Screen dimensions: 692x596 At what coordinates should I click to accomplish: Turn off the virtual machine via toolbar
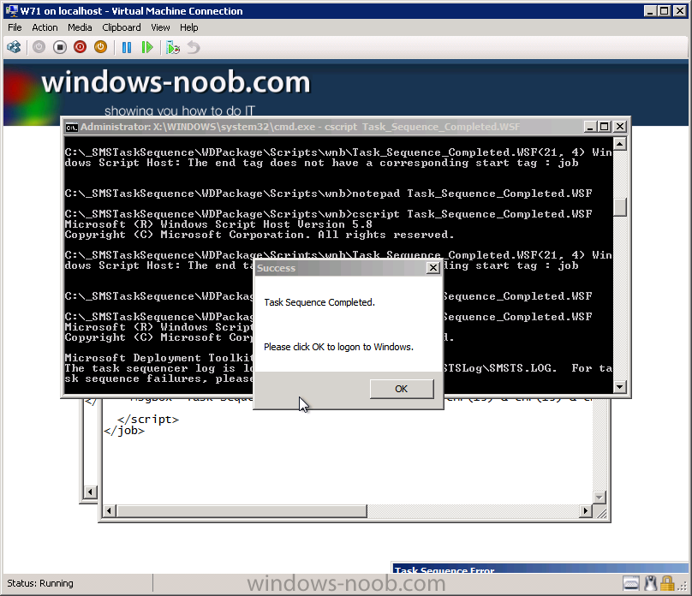pyautogui.click(x=60, y=47)
